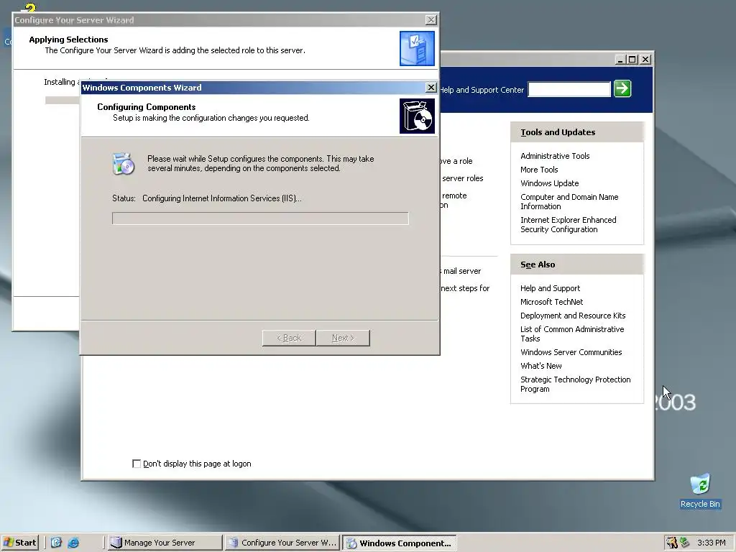The image size is (736, 552).
Task: Open More Tools link
Action: (x=539, y=170)
